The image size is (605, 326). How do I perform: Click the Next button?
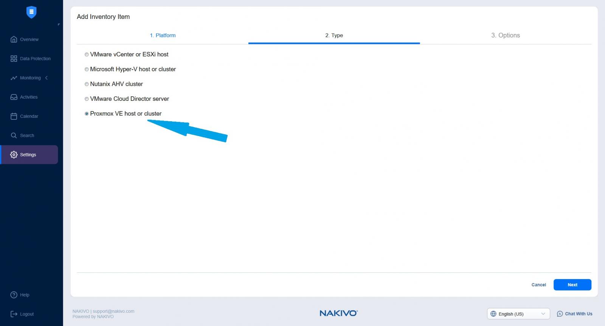tap(572, 285)
